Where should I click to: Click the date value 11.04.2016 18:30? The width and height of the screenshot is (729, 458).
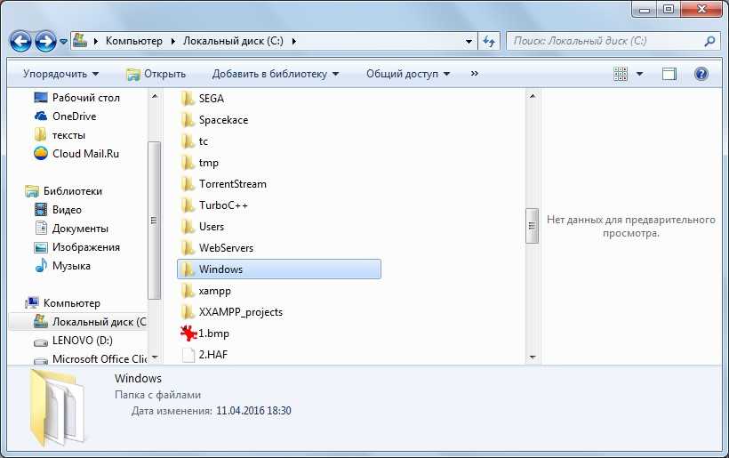(x=254, y=411)
